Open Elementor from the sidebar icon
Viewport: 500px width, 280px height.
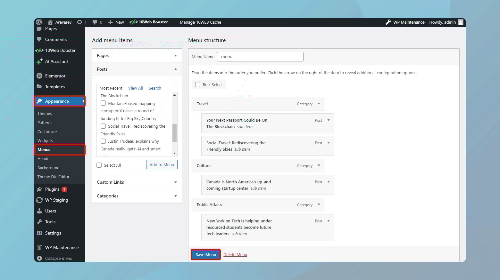tap(39, 76)
